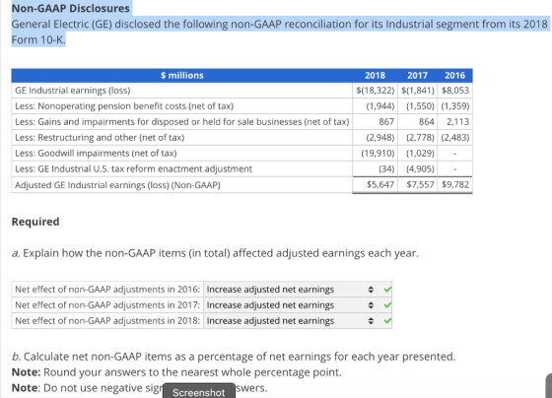
Task: Click the green checkmark for 2017 row
Action: [387, 305]
